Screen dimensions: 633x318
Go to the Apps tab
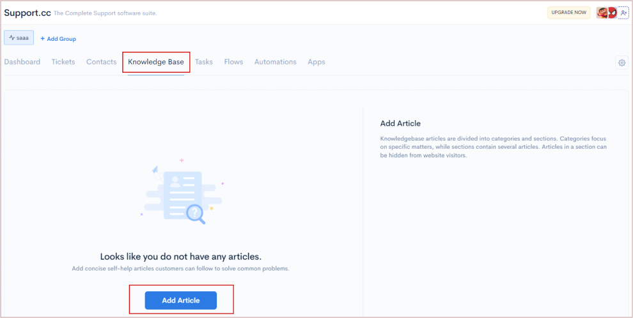click(316, 62)
